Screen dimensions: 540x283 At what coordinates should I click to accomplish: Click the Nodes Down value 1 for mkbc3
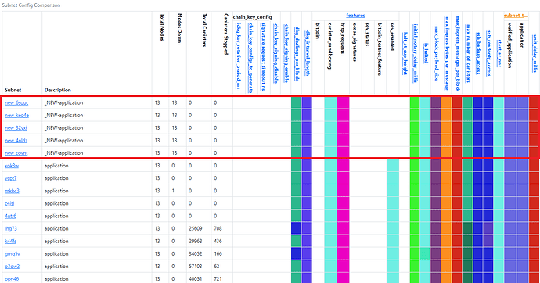pyautogui.click(x=173, y=191)
